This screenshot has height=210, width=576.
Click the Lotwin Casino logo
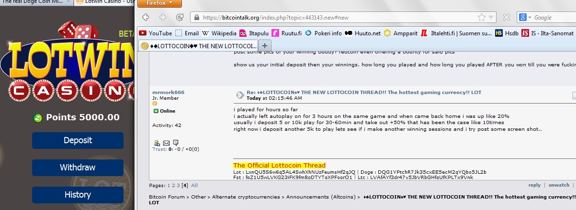click(68, 62)
